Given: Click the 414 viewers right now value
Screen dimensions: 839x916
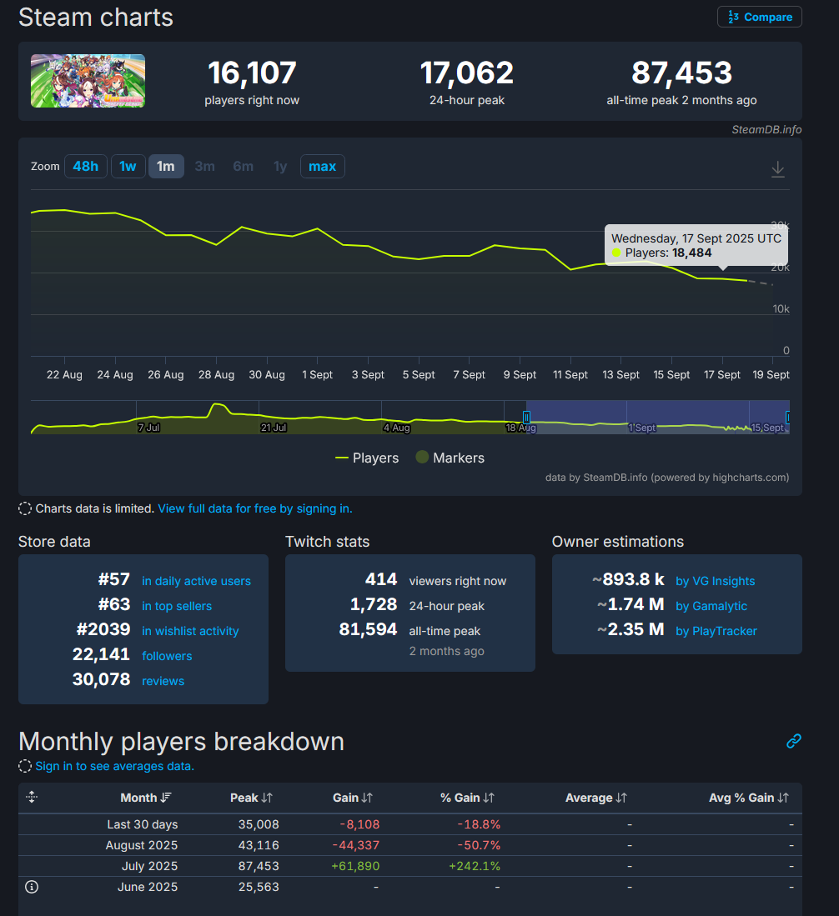Looking at the screenshot, I should tap(381, 579).
